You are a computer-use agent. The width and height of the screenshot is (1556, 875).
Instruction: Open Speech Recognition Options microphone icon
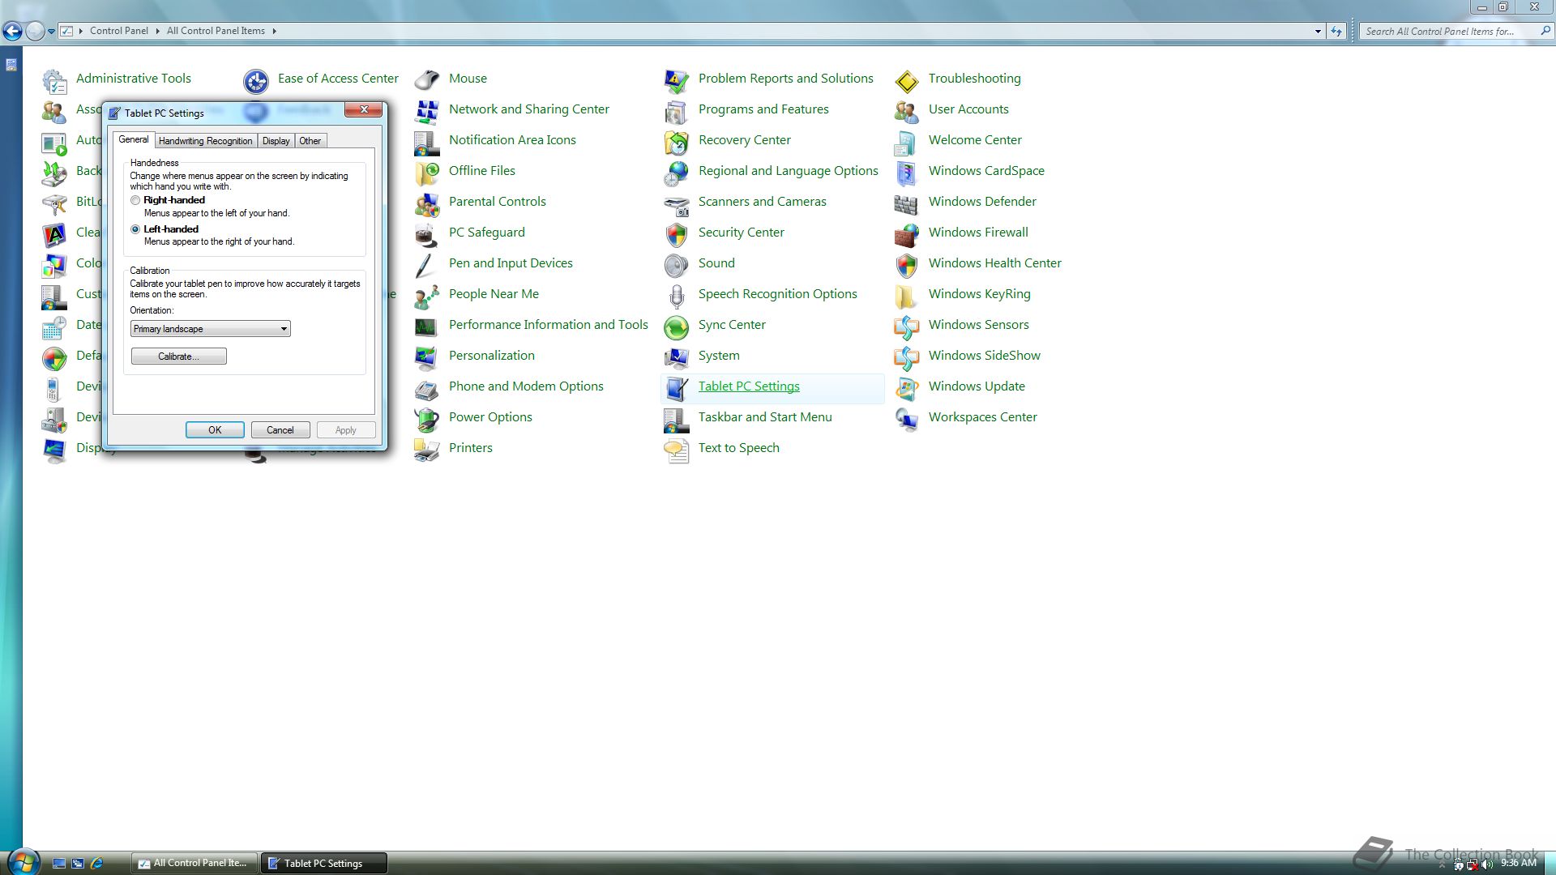677,295
